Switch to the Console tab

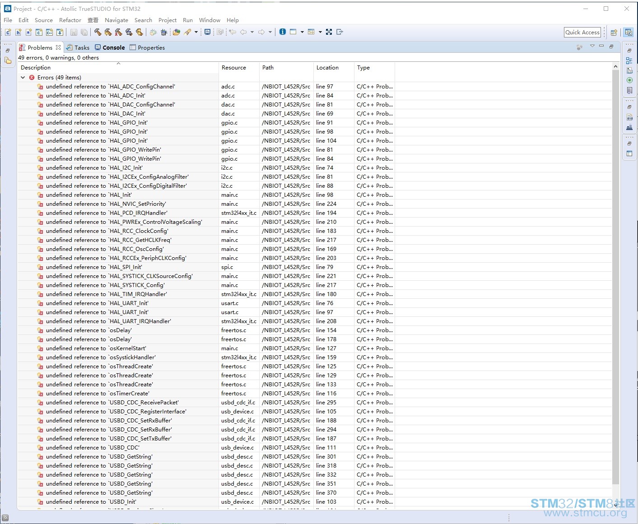(110, 47)
